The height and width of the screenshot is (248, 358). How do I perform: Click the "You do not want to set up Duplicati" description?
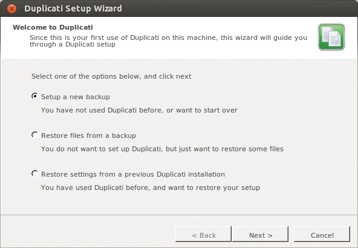[162, 149]
